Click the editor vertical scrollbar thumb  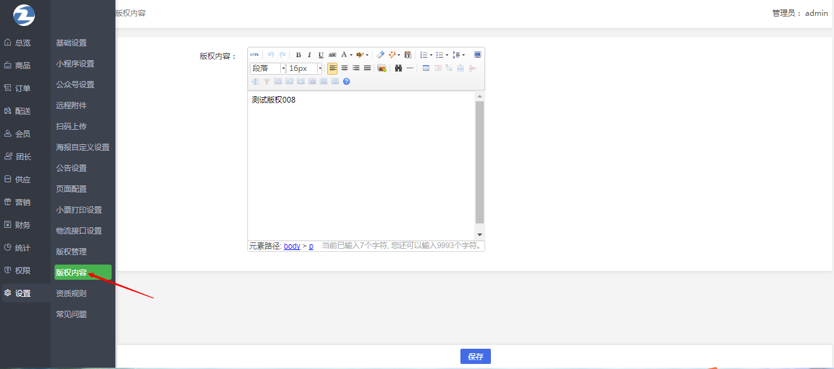click(x=479, y=162)
